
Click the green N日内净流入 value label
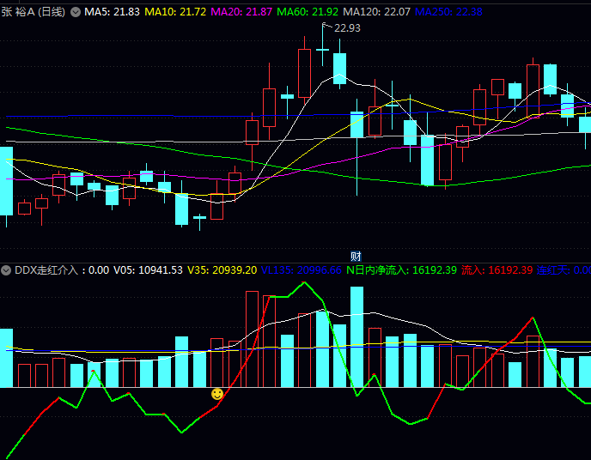(401, 269)
